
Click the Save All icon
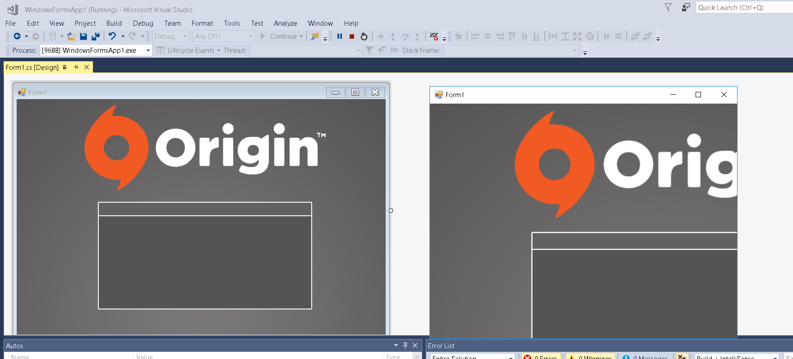[96, 36]
